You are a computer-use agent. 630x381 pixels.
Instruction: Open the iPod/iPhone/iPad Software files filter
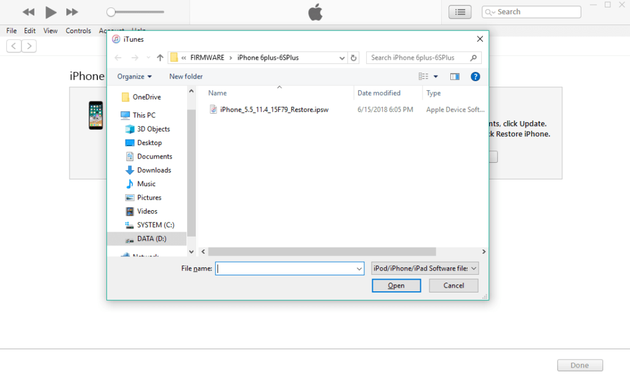point(425,268)
